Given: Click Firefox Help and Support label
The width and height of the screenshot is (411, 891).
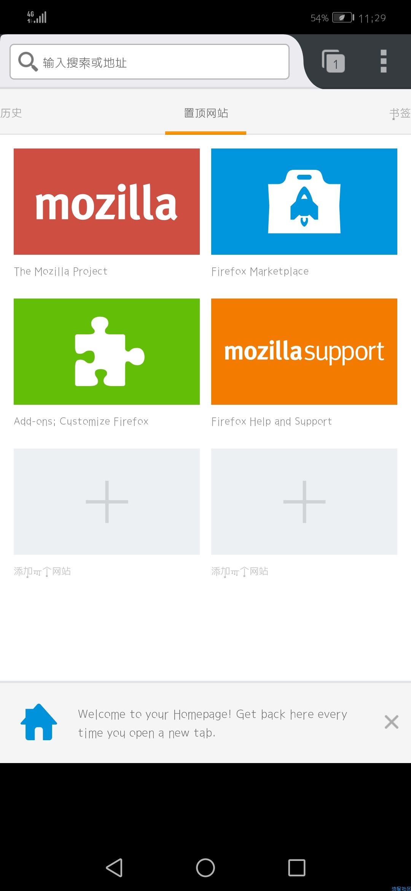Looking at the screenshot, I should pos(271,422).
